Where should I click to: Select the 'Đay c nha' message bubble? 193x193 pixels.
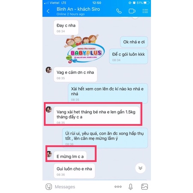click(x=66, y=27)
